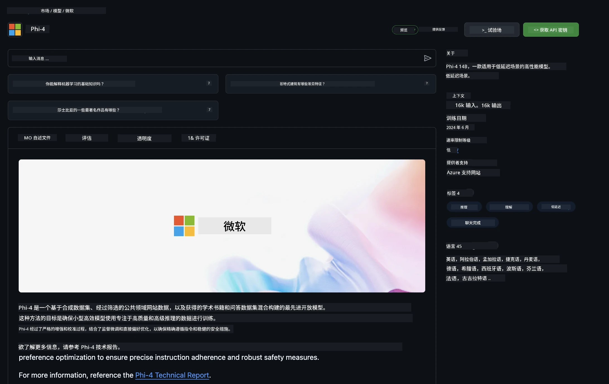Click arrow icon on the 莎士比亚 prompt card
Viewport: 609px width, 384px height.
point(209,110)
